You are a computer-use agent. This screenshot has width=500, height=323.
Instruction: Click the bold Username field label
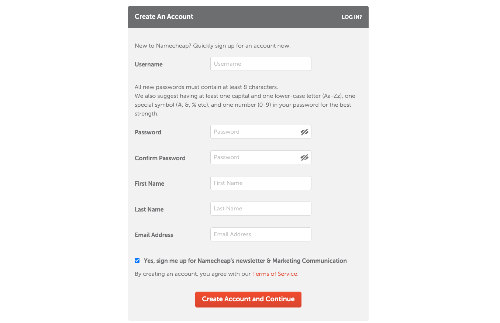(x=149, y=64)
